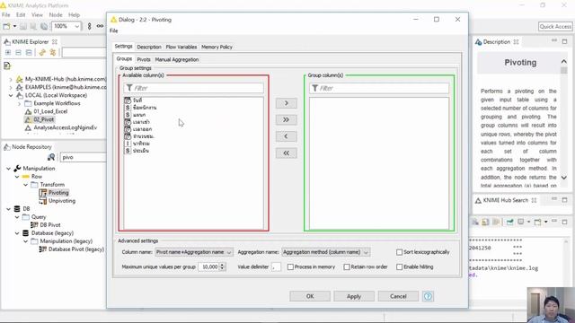Toggle Retain row order checkbox

347,267
